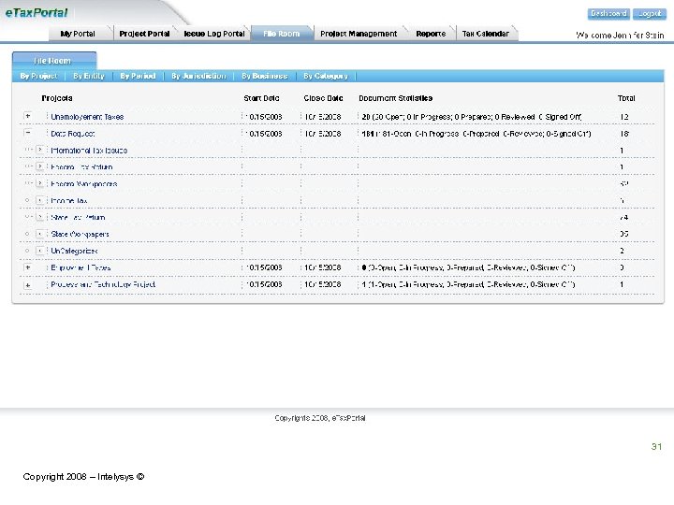Image resolution: width=674 pixels, height=505 pixels.
Task: Open the Data Request project link
Action: tap(73, 134)
